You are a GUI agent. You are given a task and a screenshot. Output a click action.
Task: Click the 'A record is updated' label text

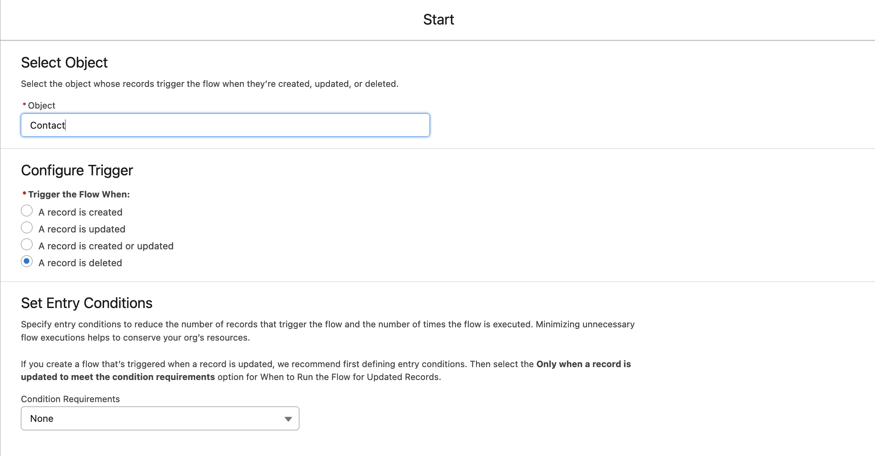click(82, 229)
